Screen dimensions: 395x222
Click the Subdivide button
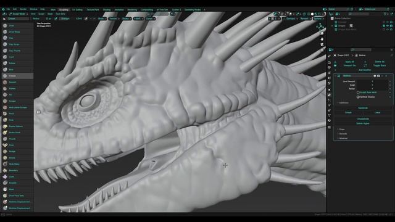363,108
